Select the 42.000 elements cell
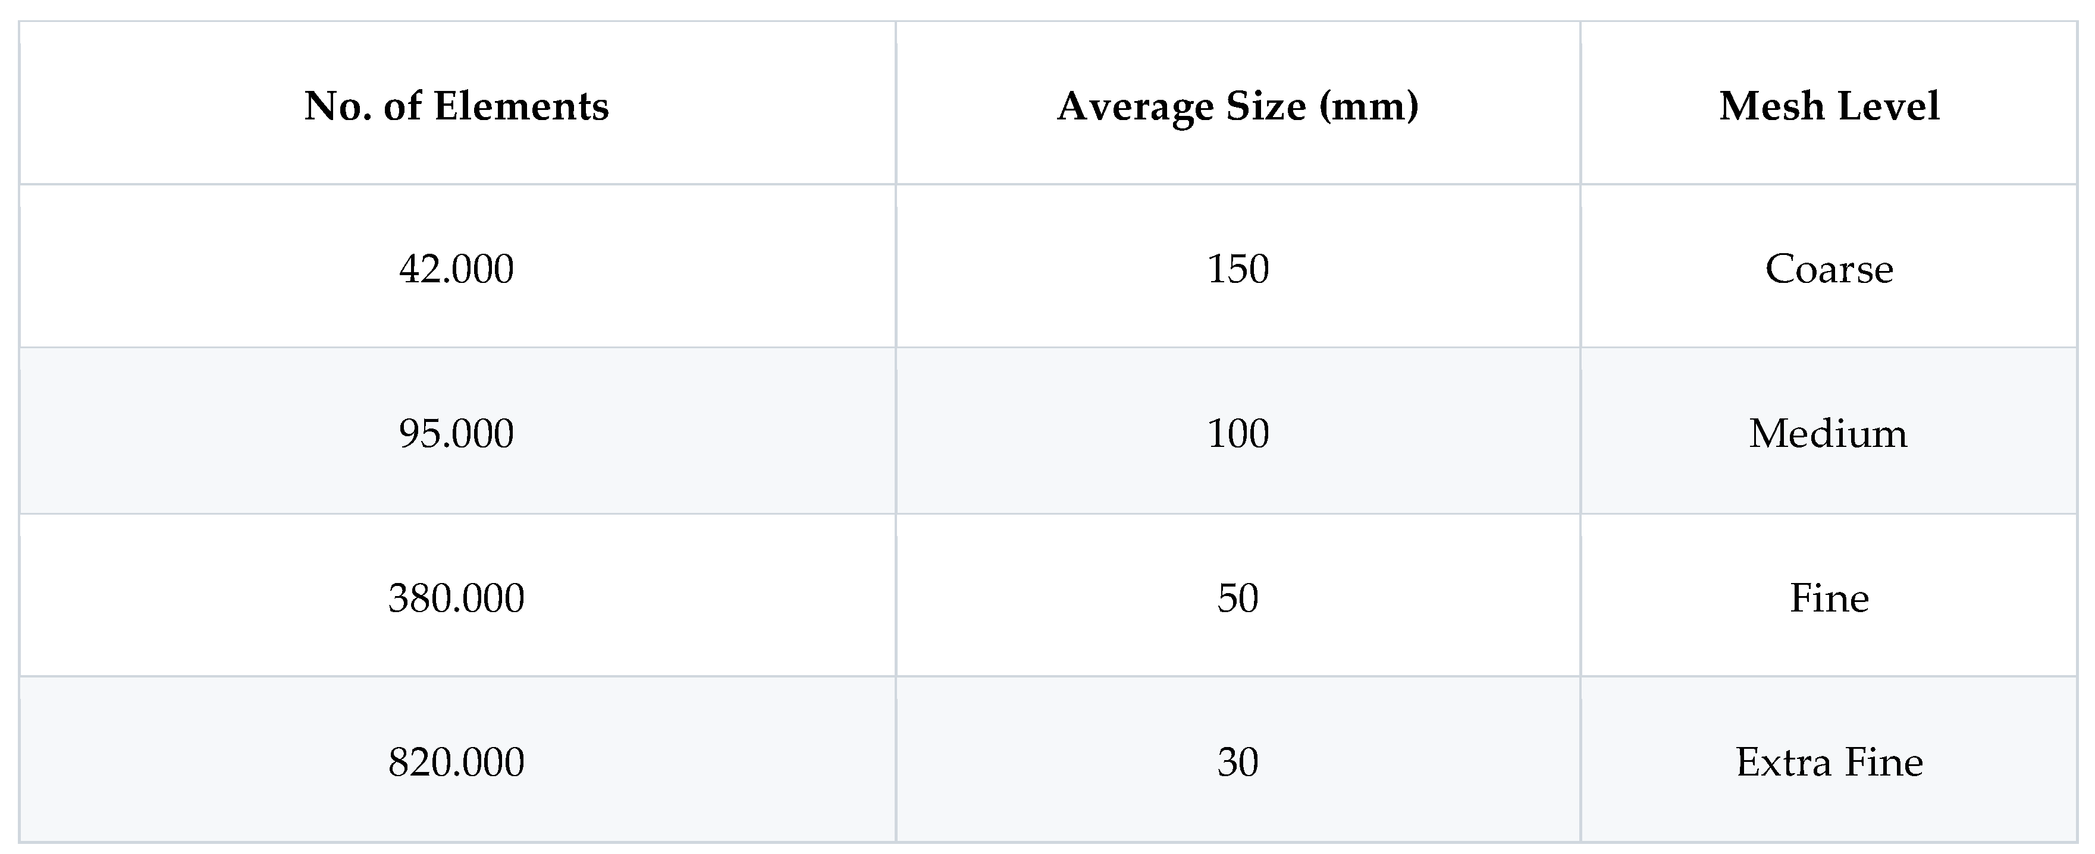The image size is (2095, 854). click(x=456, y=268)
